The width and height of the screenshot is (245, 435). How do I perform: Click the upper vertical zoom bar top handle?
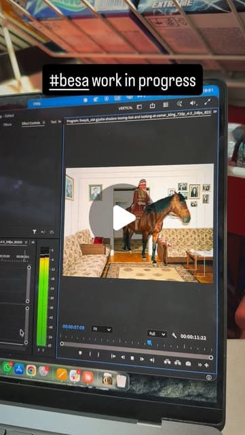(29, 267)
